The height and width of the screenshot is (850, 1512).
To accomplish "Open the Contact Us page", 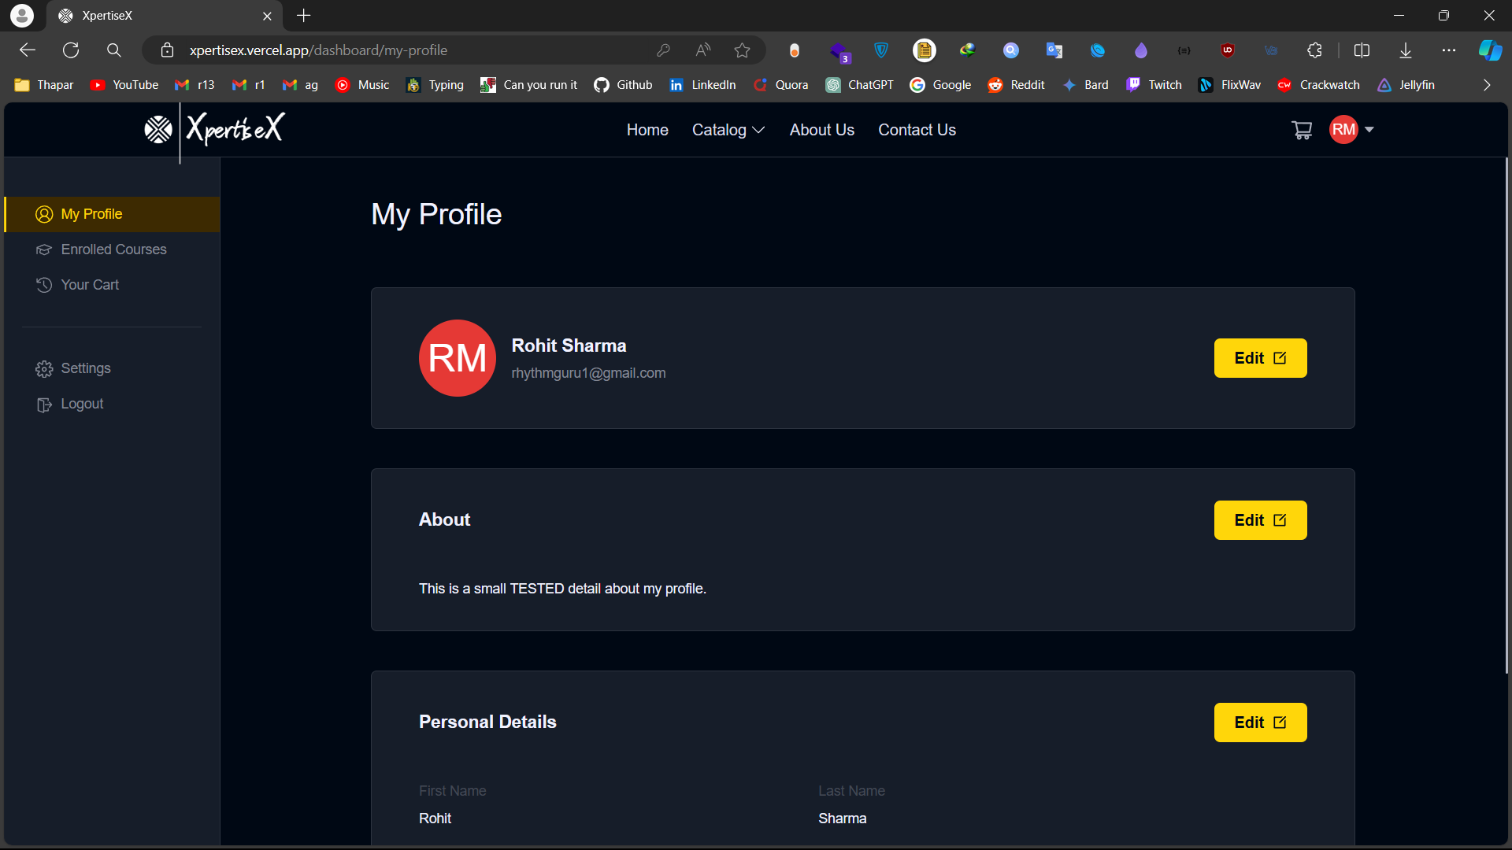I will [x=917, y=130].
